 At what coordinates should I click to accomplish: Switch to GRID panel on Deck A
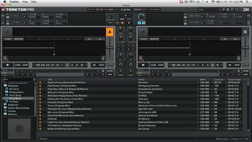tap(4, 75)
